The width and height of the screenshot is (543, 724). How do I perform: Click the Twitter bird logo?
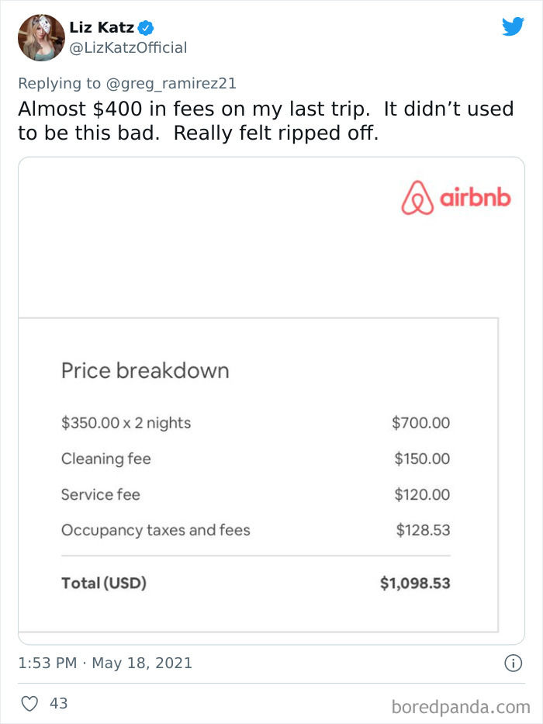click(514, 26)
